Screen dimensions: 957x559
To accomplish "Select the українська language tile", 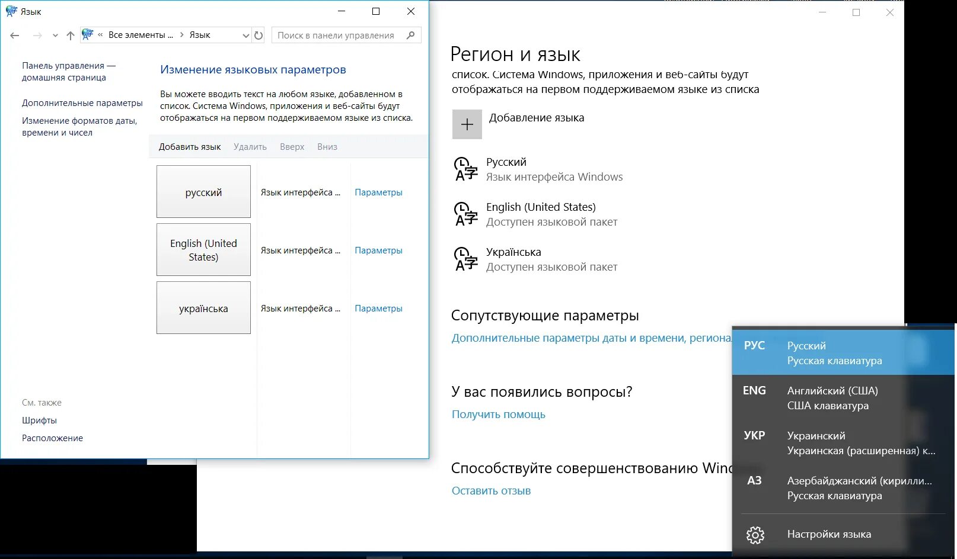I will [203, 308].
